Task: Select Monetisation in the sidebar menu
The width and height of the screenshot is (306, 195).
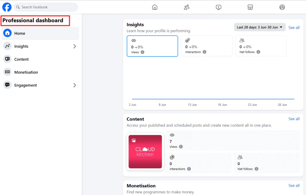Action: [40, 72]
